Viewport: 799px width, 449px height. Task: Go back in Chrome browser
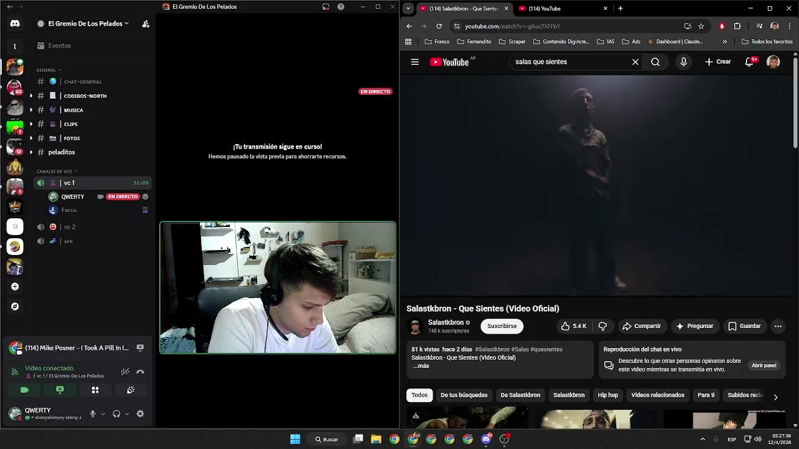click(x=409, y=26)
